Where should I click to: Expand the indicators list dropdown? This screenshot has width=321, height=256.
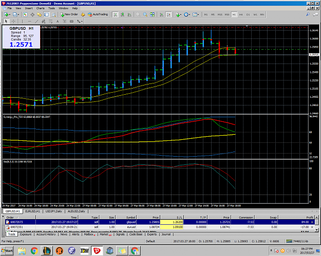coord(181,14)
